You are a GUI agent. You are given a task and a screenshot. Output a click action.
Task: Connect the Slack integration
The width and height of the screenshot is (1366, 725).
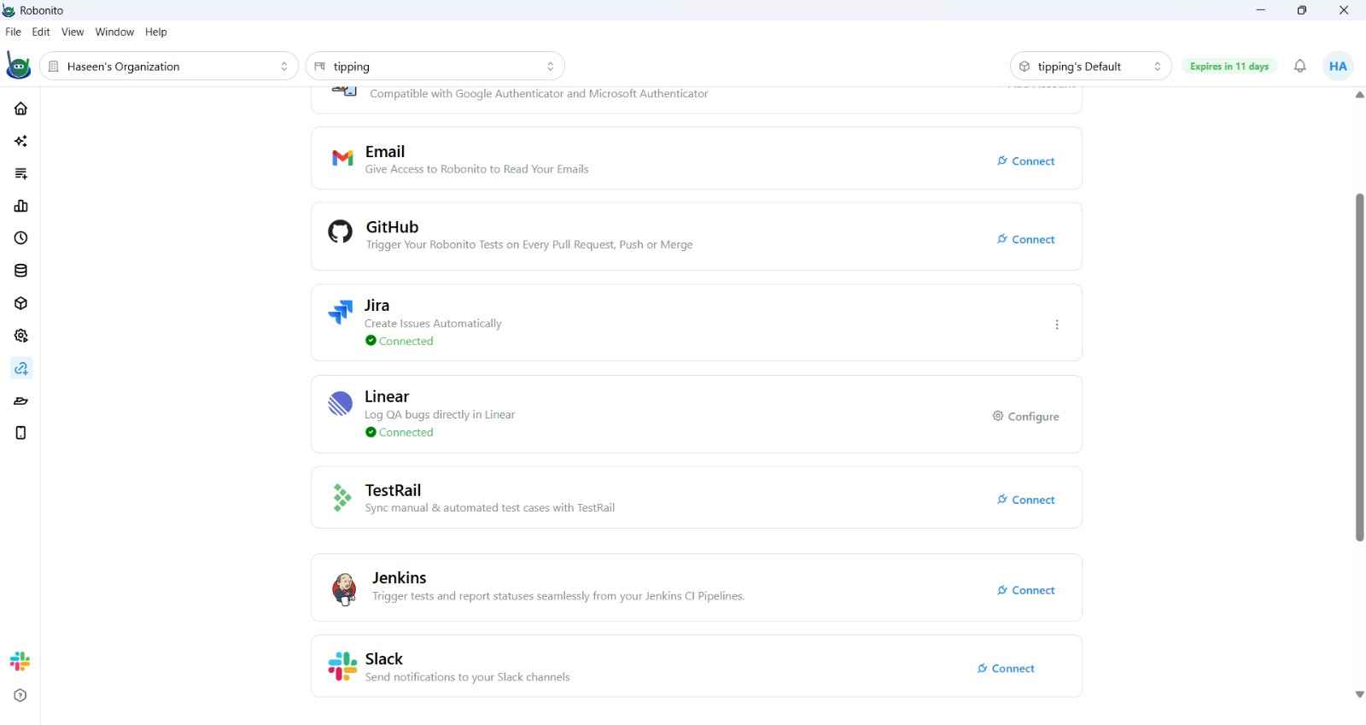pyautogui.click(x=1006, y=668)
